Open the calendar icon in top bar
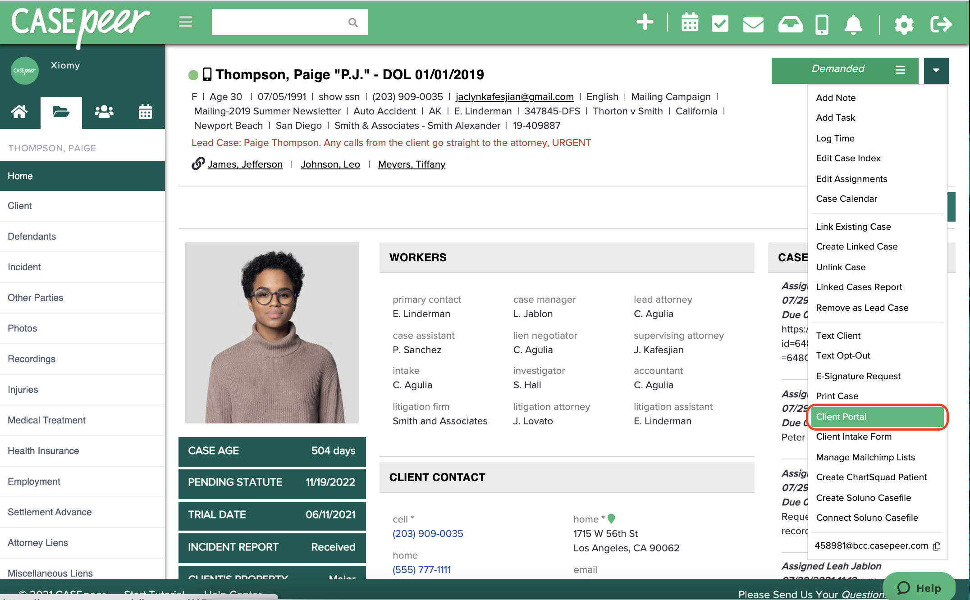The width and height of the screenshot is (970, 600). 690,23
